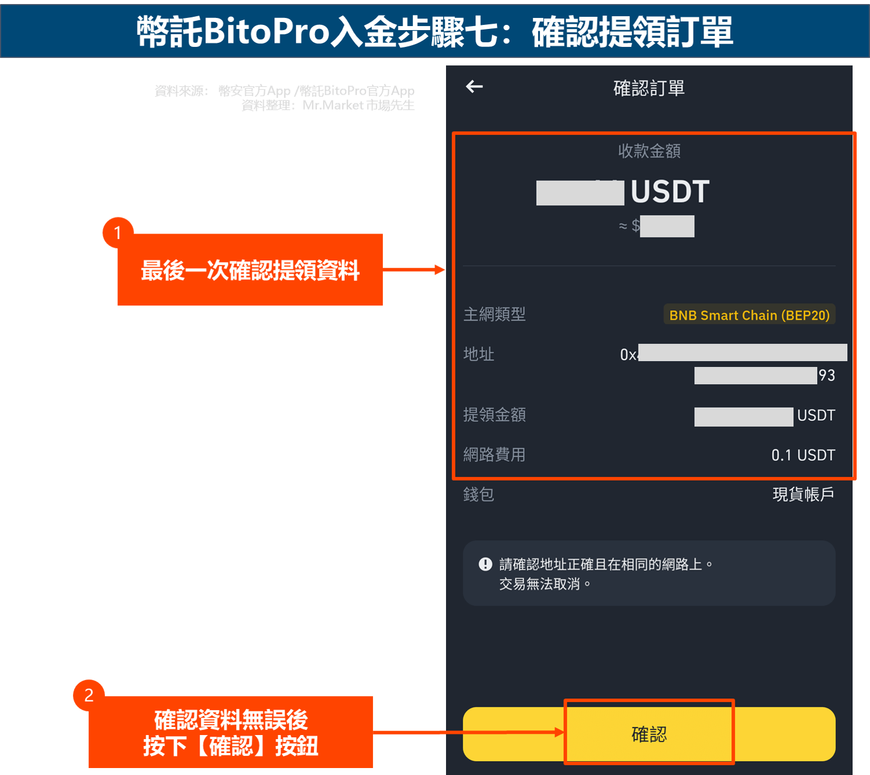The height and width of the screenshot is (775, 870).
Task: Click the large USDT amount text
Action: point(670,192)
